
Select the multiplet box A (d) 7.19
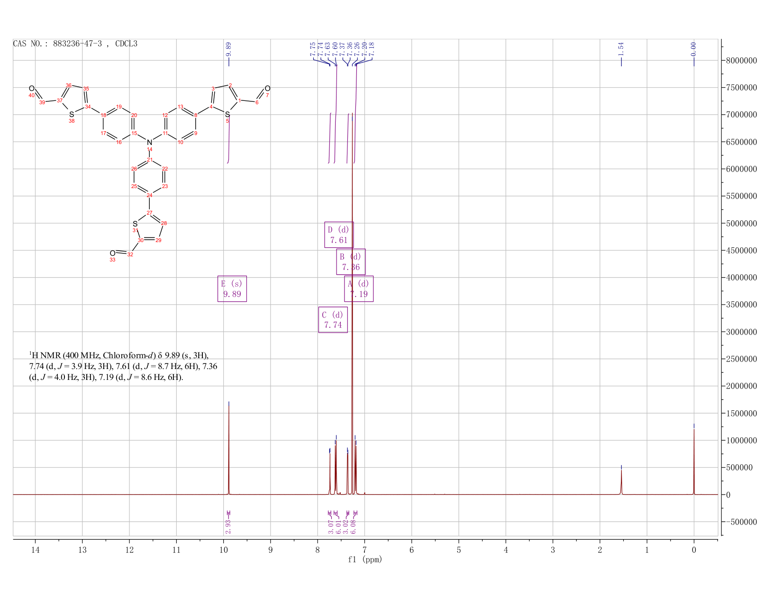(359, 288)
